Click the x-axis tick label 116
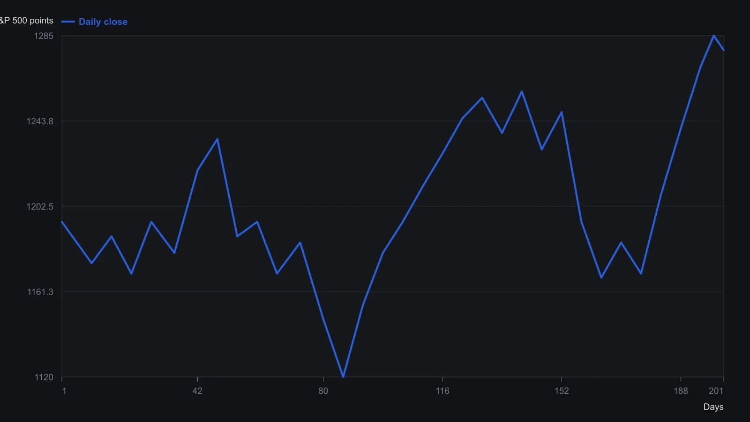750x422 pixels. click(442, 391)
